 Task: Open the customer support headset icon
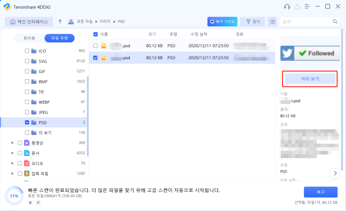pyautogui.click(x=287, y=7)
